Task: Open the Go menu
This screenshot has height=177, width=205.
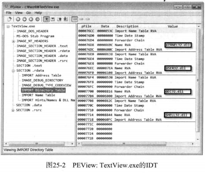Action: pyautogui.click(x=29, y=13)
